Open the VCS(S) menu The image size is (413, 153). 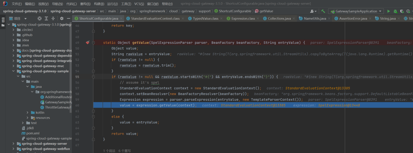pyautogui.click(x=139, y=4)
